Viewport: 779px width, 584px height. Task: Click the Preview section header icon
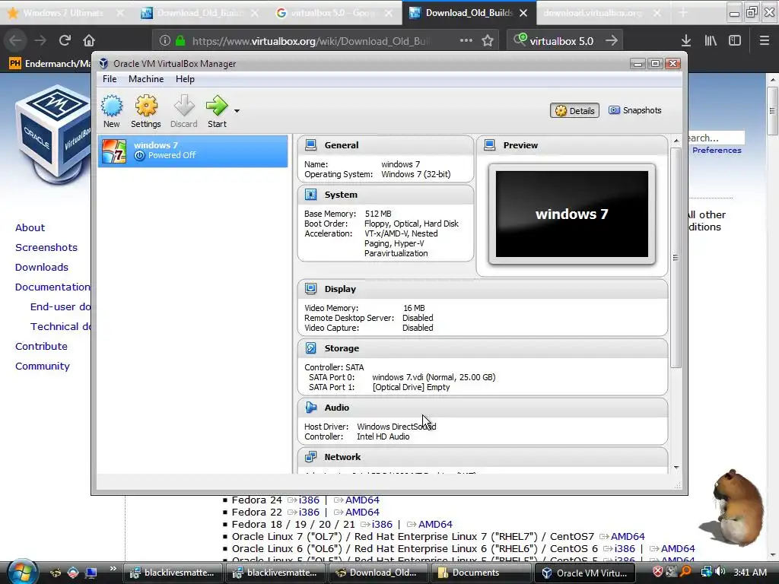(490, 145)
